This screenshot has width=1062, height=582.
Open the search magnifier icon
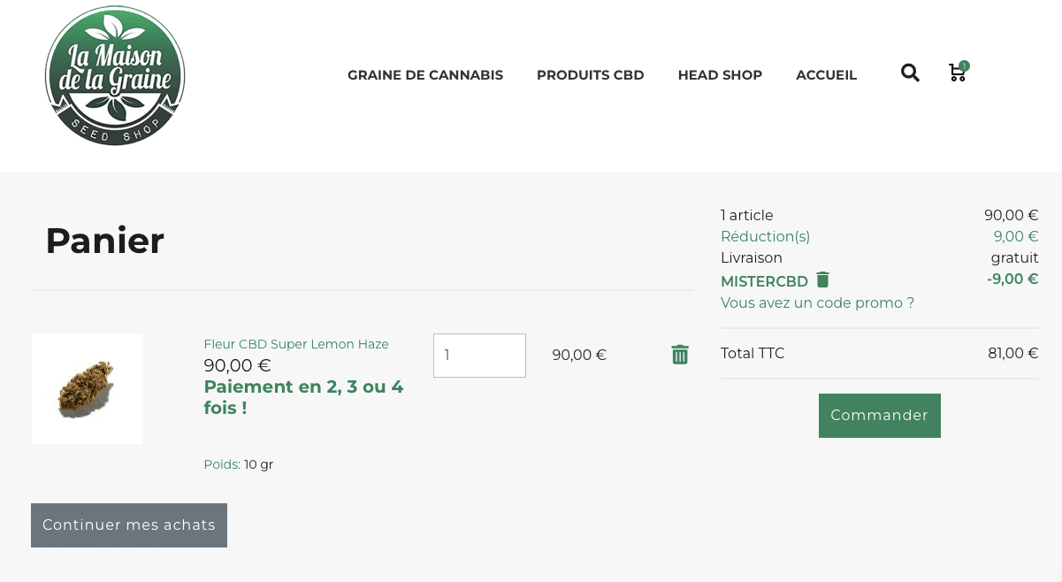point(910,73)
